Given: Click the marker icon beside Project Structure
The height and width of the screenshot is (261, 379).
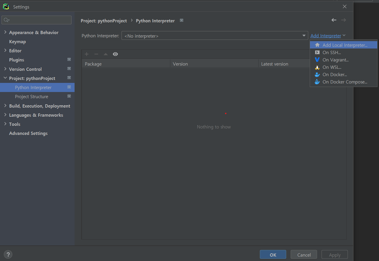Looking at the screenshot, I should pyautogui.click(x=69, y=96).
